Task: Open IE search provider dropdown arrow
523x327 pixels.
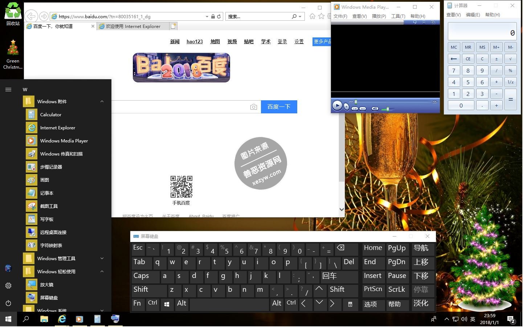Action: point(300,16)
